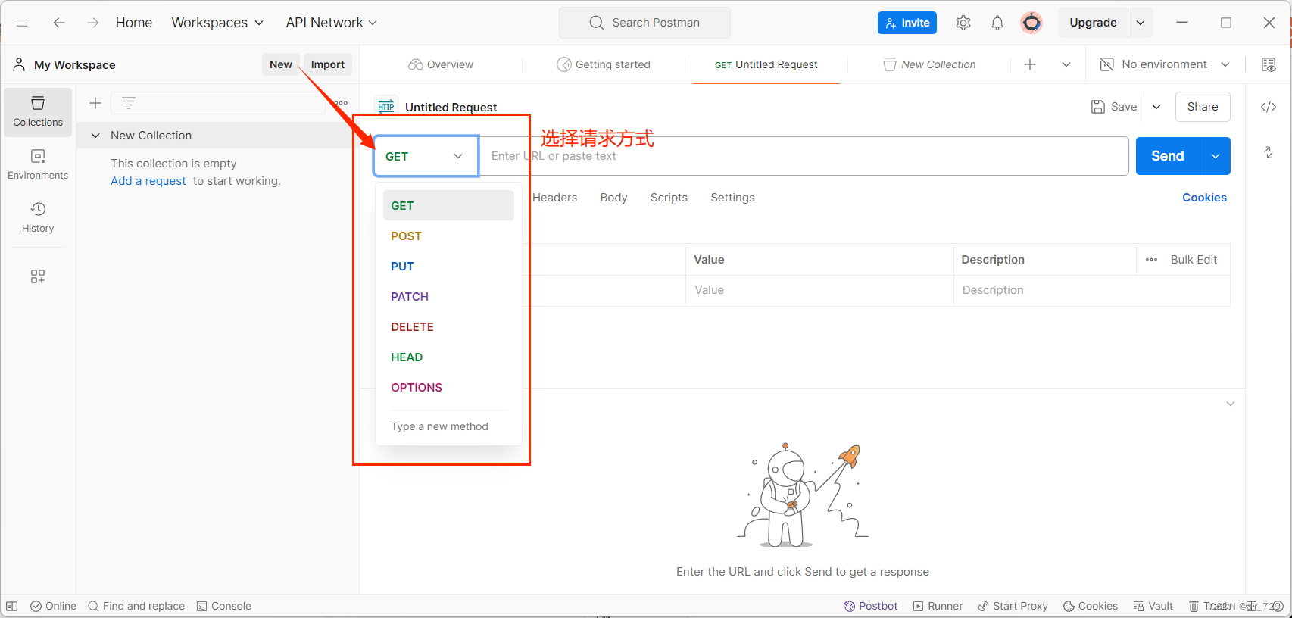Create new collection with plus icon

pos(95,103)
